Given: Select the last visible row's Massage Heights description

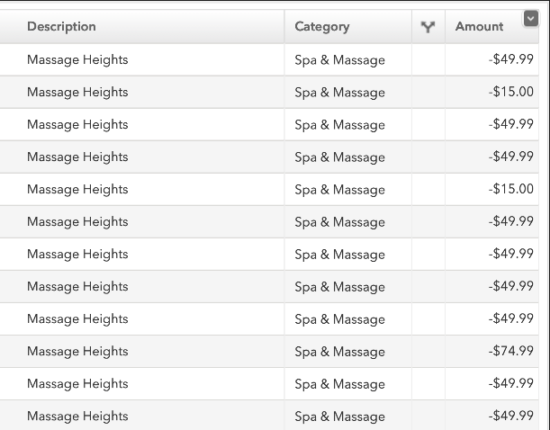Looking at the screenshot, I should 77,416.
